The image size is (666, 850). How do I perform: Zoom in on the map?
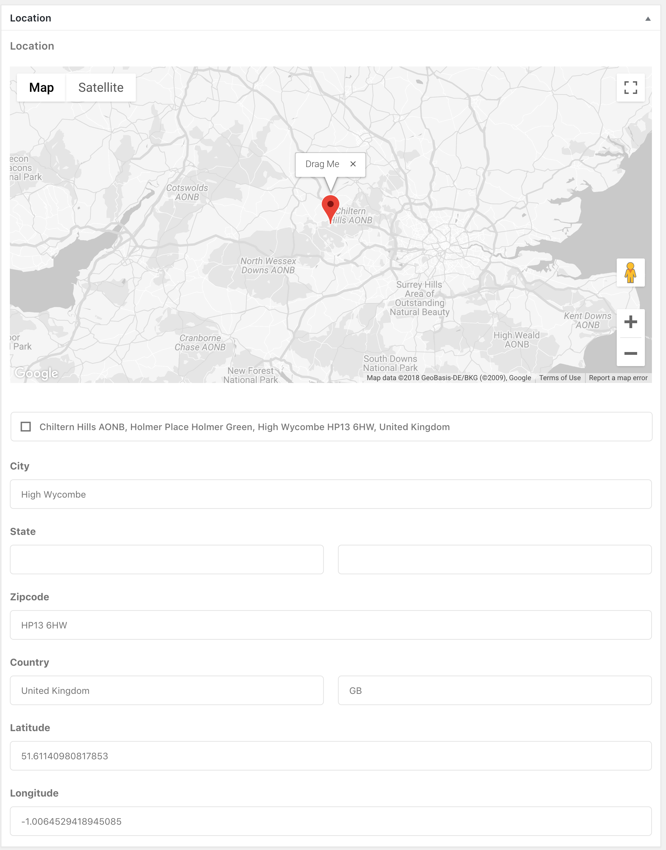pos(630,322)
